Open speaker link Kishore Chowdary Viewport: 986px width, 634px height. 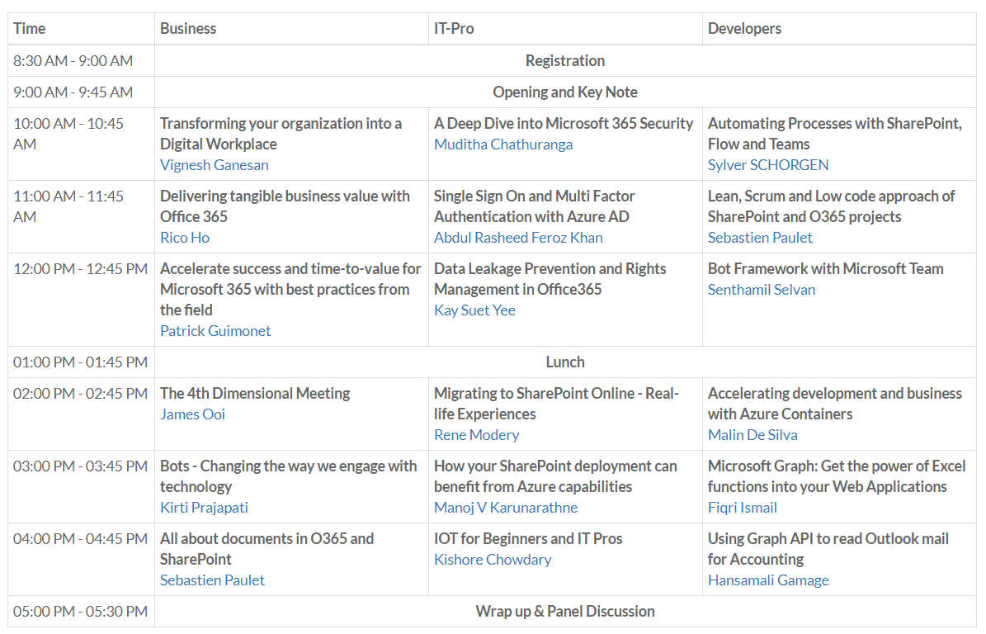pyautogui.click(x=493, y=559)
